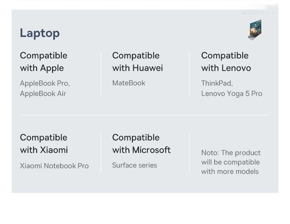Click the Xiaomi Notebook Pro text
The width and height of the screenshot is (290, 224).
click(54, 166)
